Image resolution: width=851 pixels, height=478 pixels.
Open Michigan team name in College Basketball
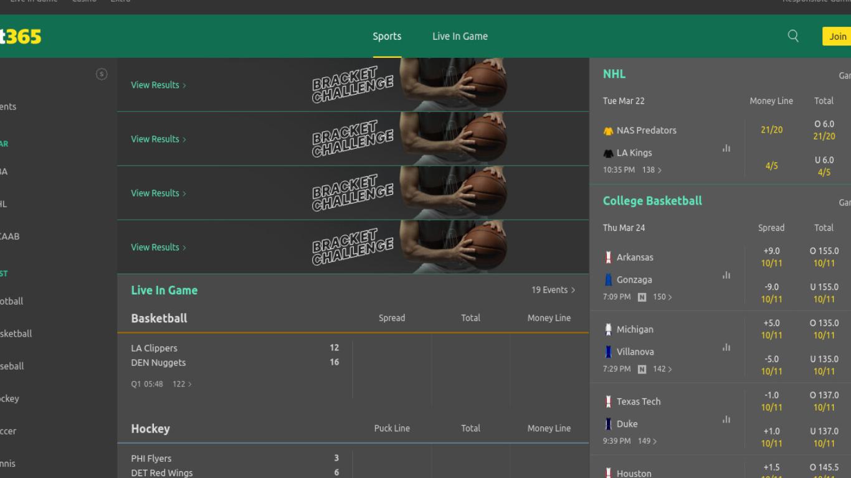tap(635, 329)
